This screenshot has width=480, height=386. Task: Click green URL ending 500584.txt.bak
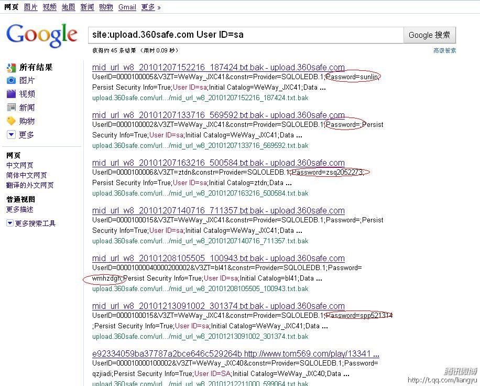pos(200,194)
